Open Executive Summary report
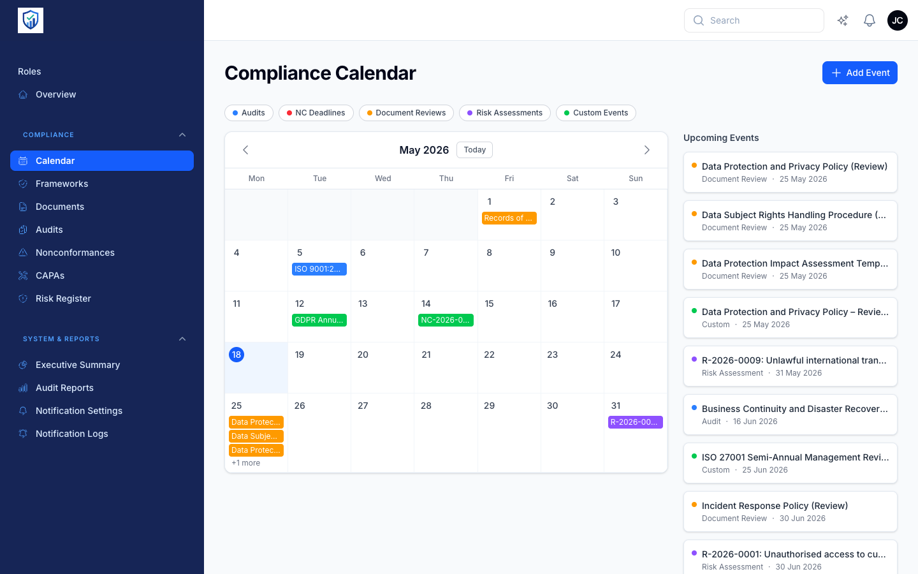This screenshot has width=918, height=574. coord(102,365)
